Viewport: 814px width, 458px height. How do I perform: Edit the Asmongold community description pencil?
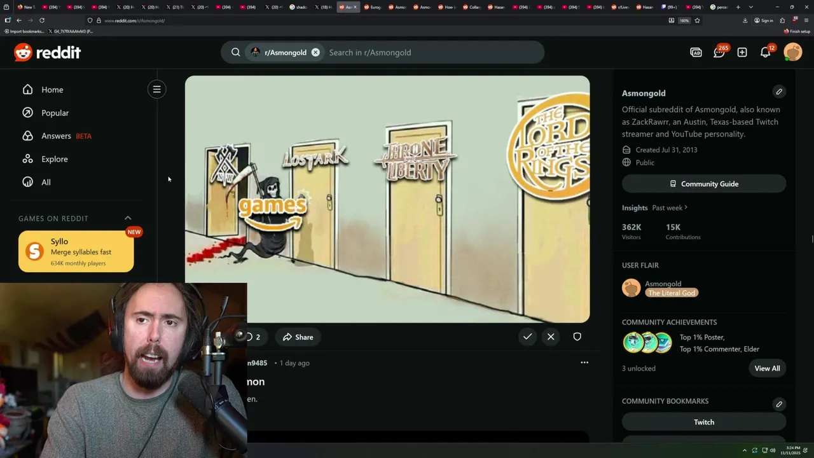pyautogui.click(x=779, y=92)
